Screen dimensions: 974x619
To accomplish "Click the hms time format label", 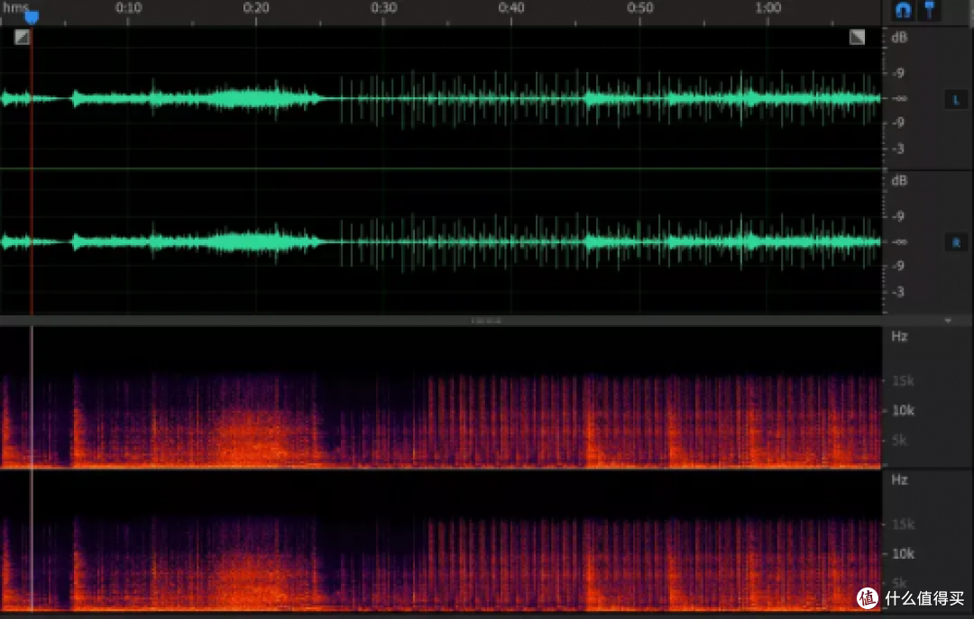I will (x=15, y=7).
